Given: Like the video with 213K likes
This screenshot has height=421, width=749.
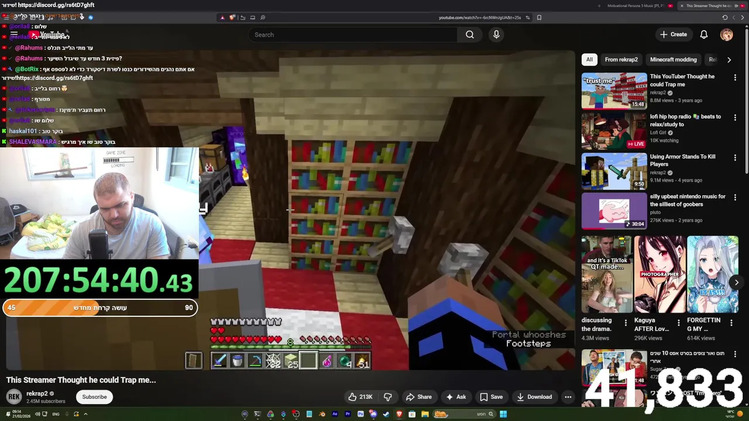Looking at the screenshot, I should coord(360,397).
